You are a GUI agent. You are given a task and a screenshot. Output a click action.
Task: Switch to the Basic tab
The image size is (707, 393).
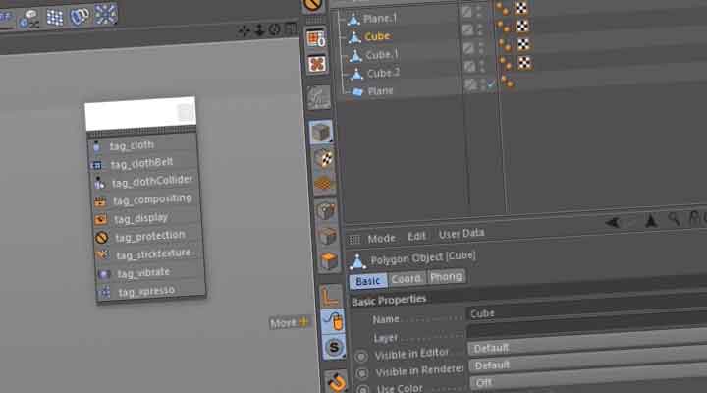(x=368, y=281)
